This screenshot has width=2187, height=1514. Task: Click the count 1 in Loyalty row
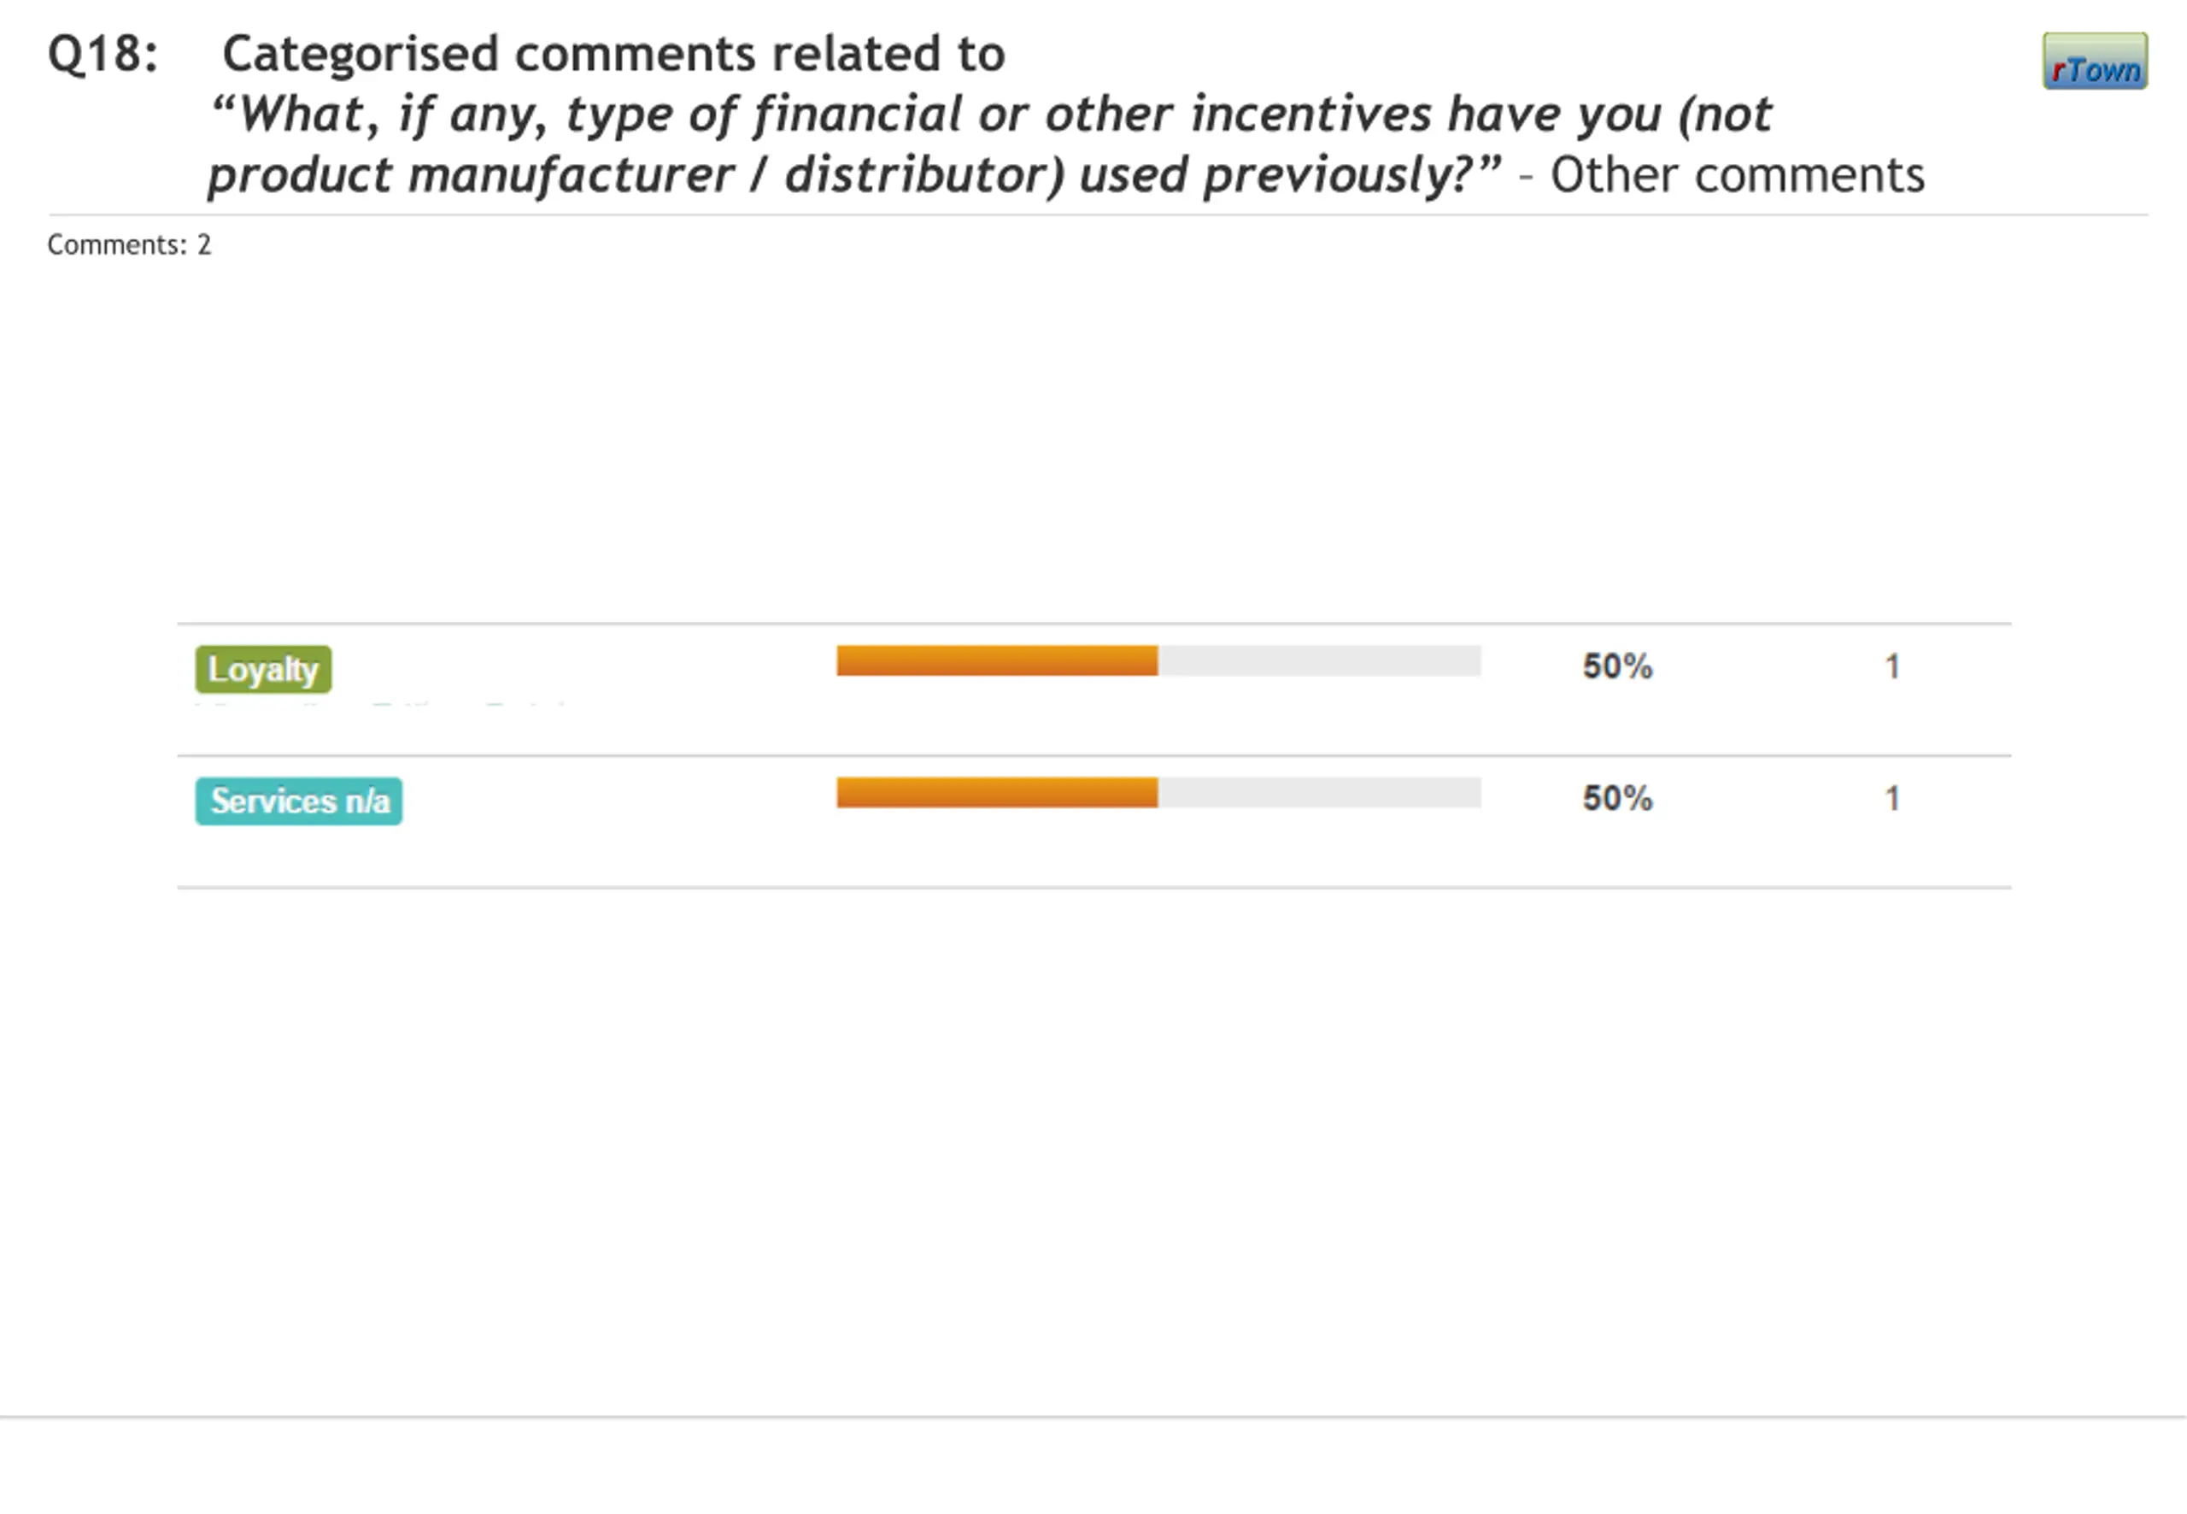point(1891,667)
